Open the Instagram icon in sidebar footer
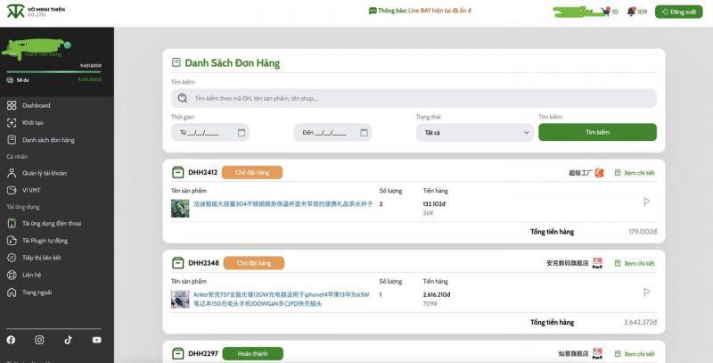 [x=39, y=340]
